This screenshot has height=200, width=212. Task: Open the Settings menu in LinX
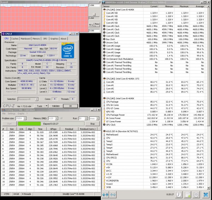[x=12, y=114]
